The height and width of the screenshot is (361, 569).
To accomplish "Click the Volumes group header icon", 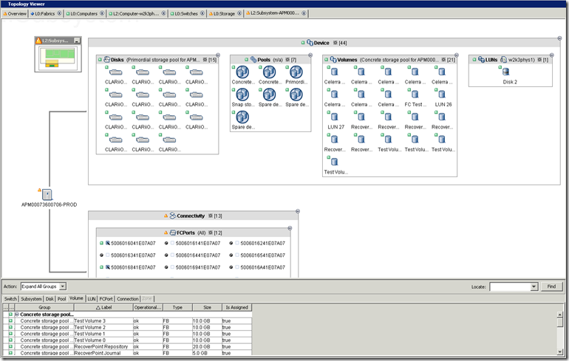I will tap(333, 60).
